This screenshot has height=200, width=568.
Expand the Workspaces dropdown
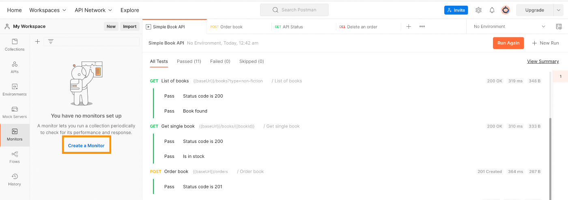[x=47, y=10]
